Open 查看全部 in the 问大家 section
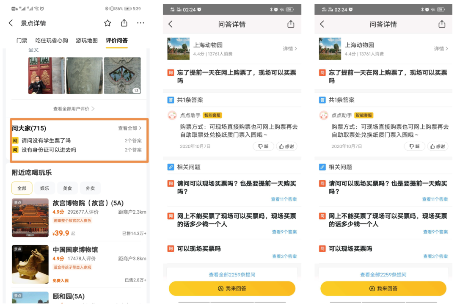Screen dimensions: 457x306 [x=130, y=128]
